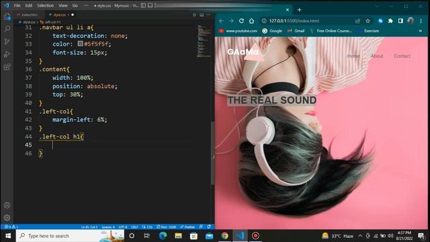
Task: Click CSS language mode in status bar
Action: point(147,227)
